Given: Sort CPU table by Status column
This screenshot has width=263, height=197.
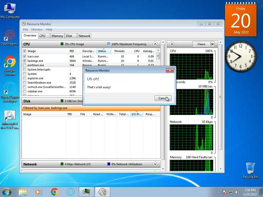Looking at the screenshot, I should 104,51.
